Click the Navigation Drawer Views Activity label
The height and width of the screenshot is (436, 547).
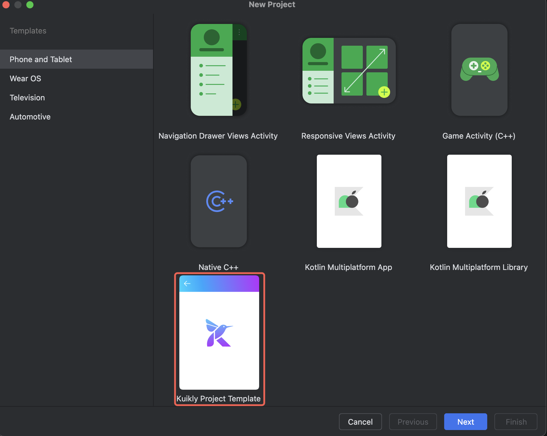coord(218,136)
